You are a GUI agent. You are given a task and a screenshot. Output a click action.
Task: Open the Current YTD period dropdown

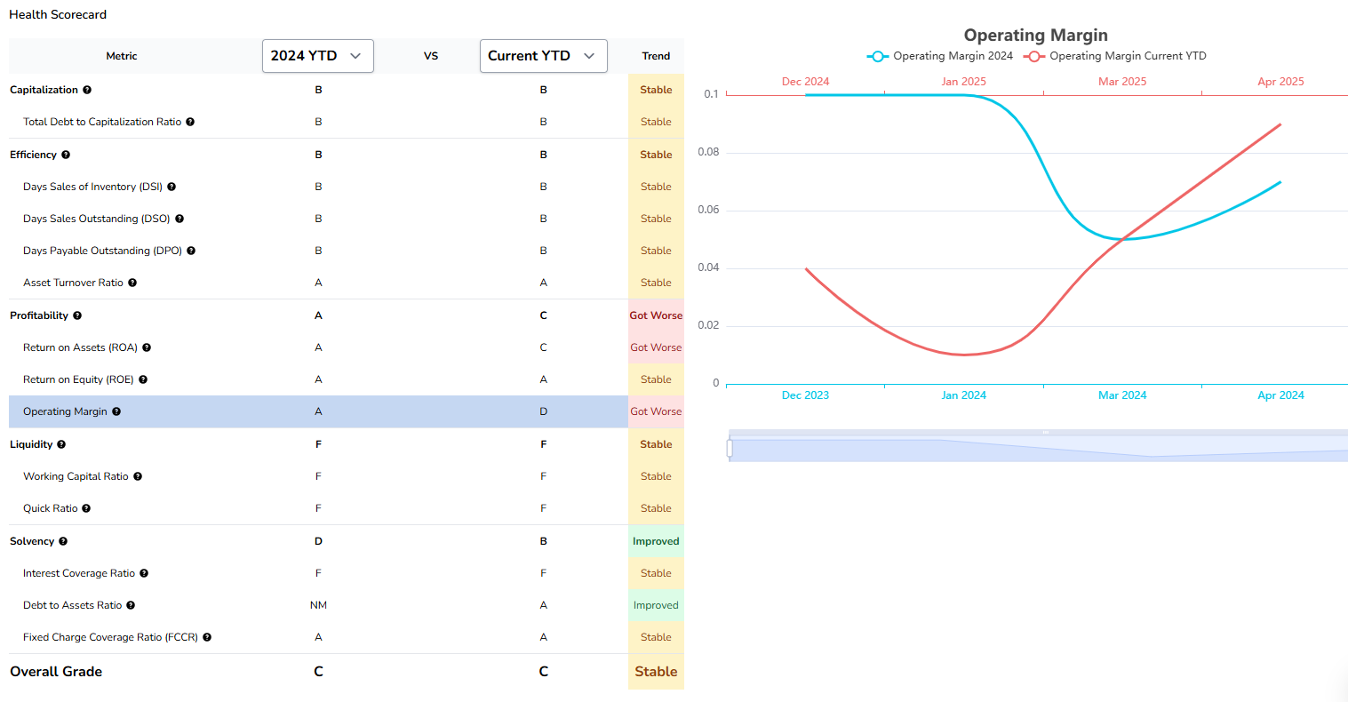(544, 56)
